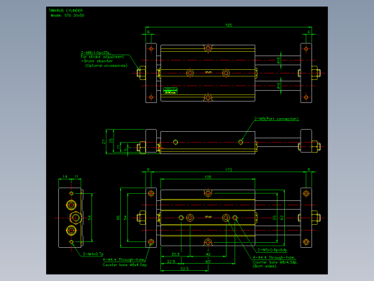
Task: Select the "Model: STU 20x50" label
Action: tap(68, 15)
